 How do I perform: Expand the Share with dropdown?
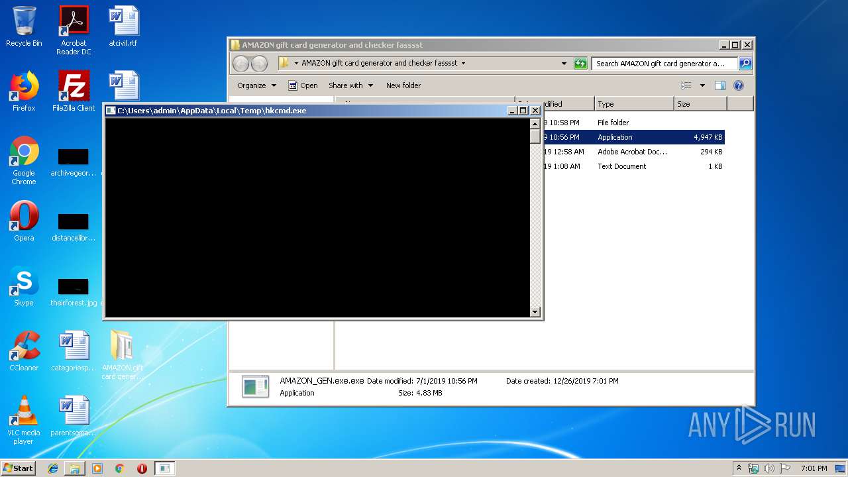click(350, 85)
